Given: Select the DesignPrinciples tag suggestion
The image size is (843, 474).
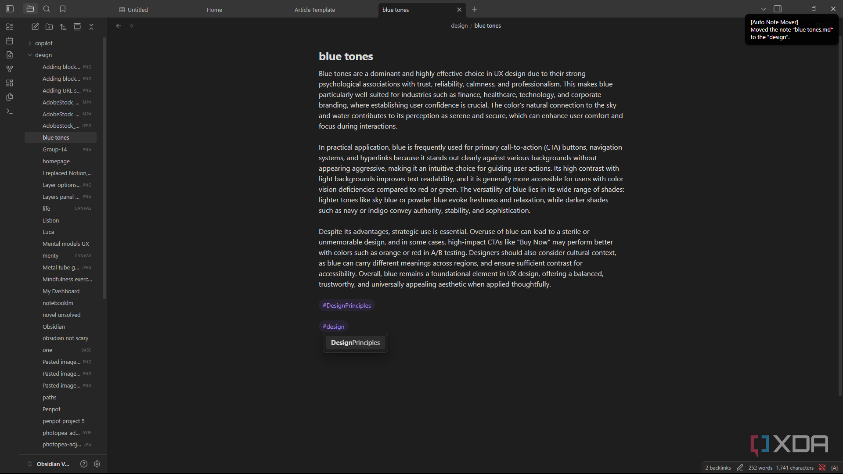Looking at the screenshot, I should (x=355, y=343).
